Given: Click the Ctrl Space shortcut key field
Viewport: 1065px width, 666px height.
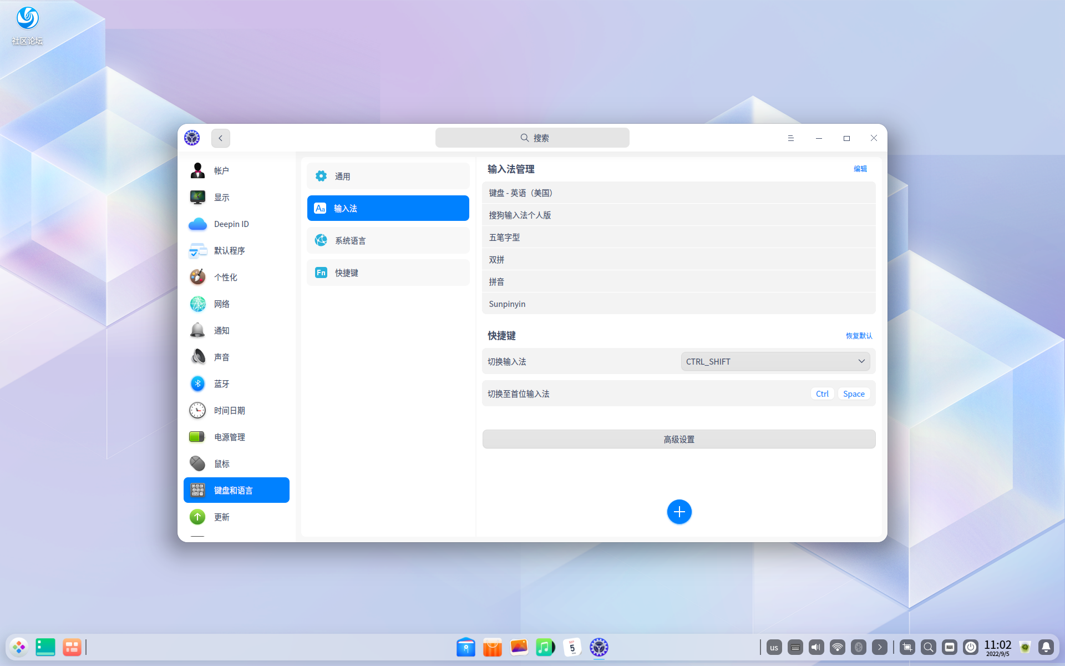Looking at the screenshot, I should tap(839, 393).
